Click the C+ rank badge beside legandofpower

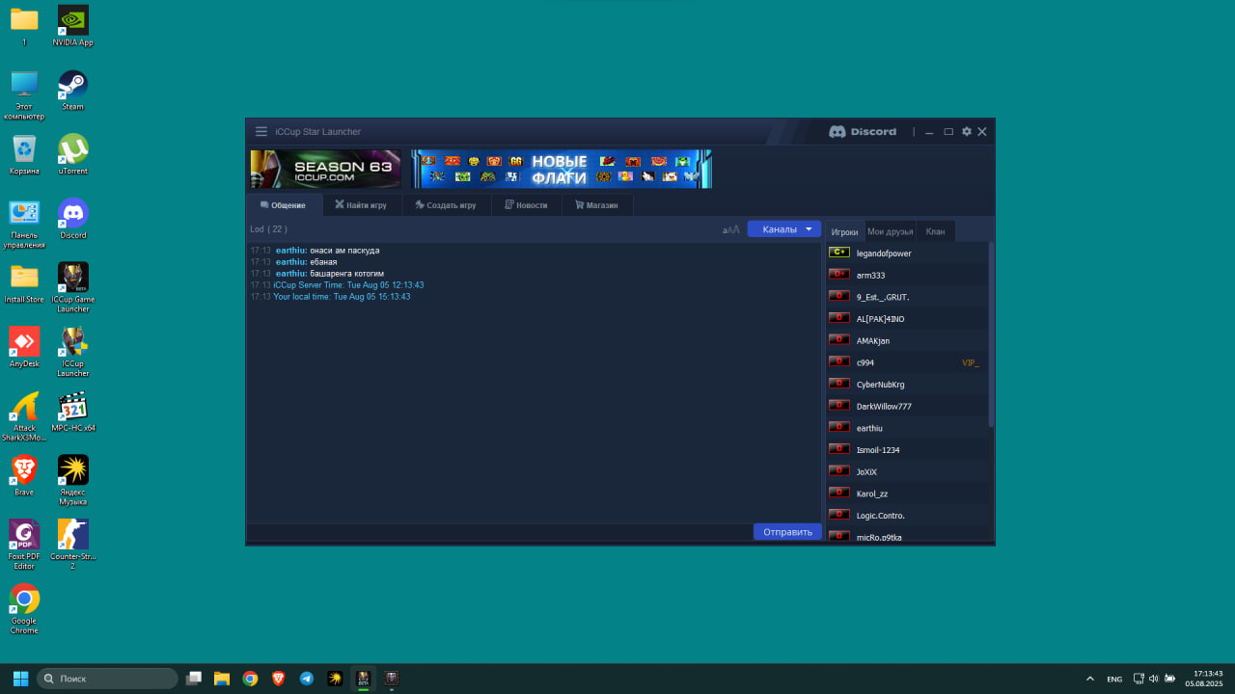click(x=838, y=253)
